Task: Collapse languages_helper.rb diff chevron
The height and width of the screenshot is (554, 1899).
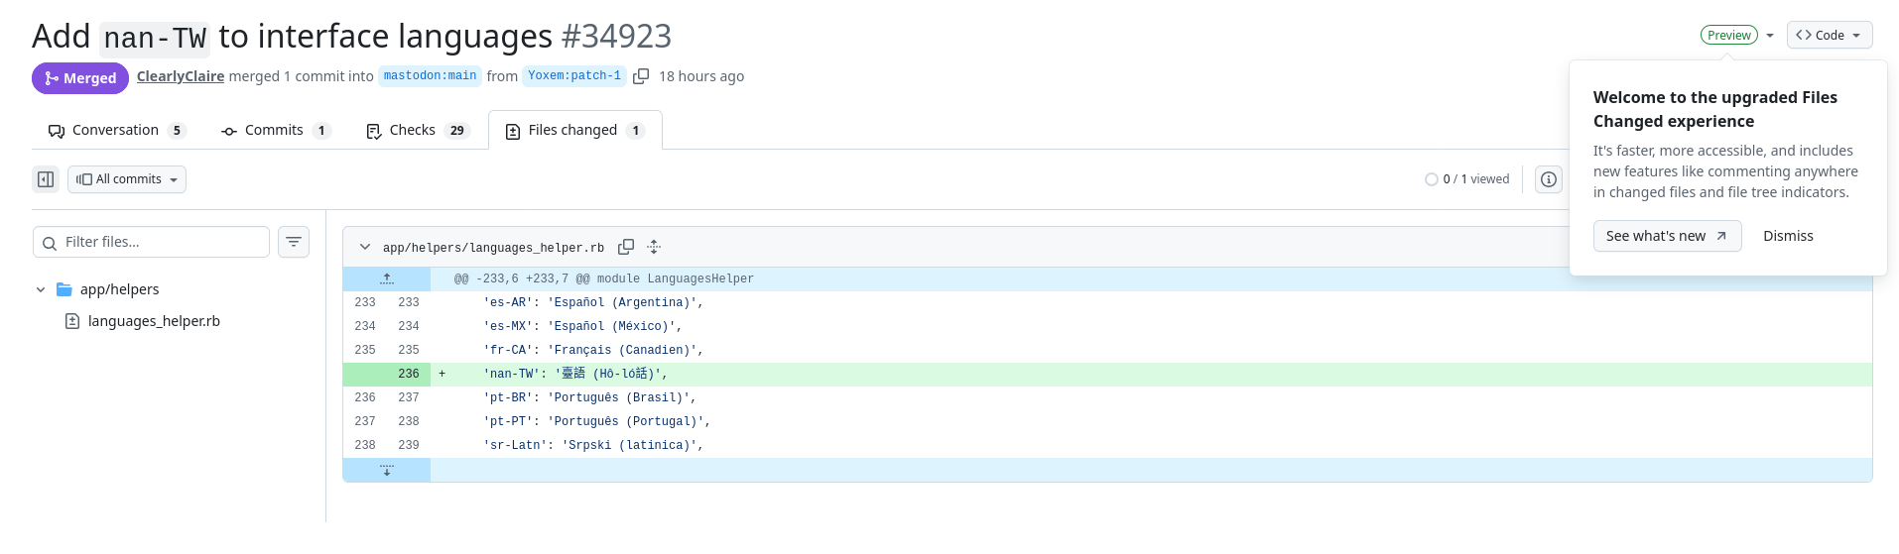Action: coord(365,247)
